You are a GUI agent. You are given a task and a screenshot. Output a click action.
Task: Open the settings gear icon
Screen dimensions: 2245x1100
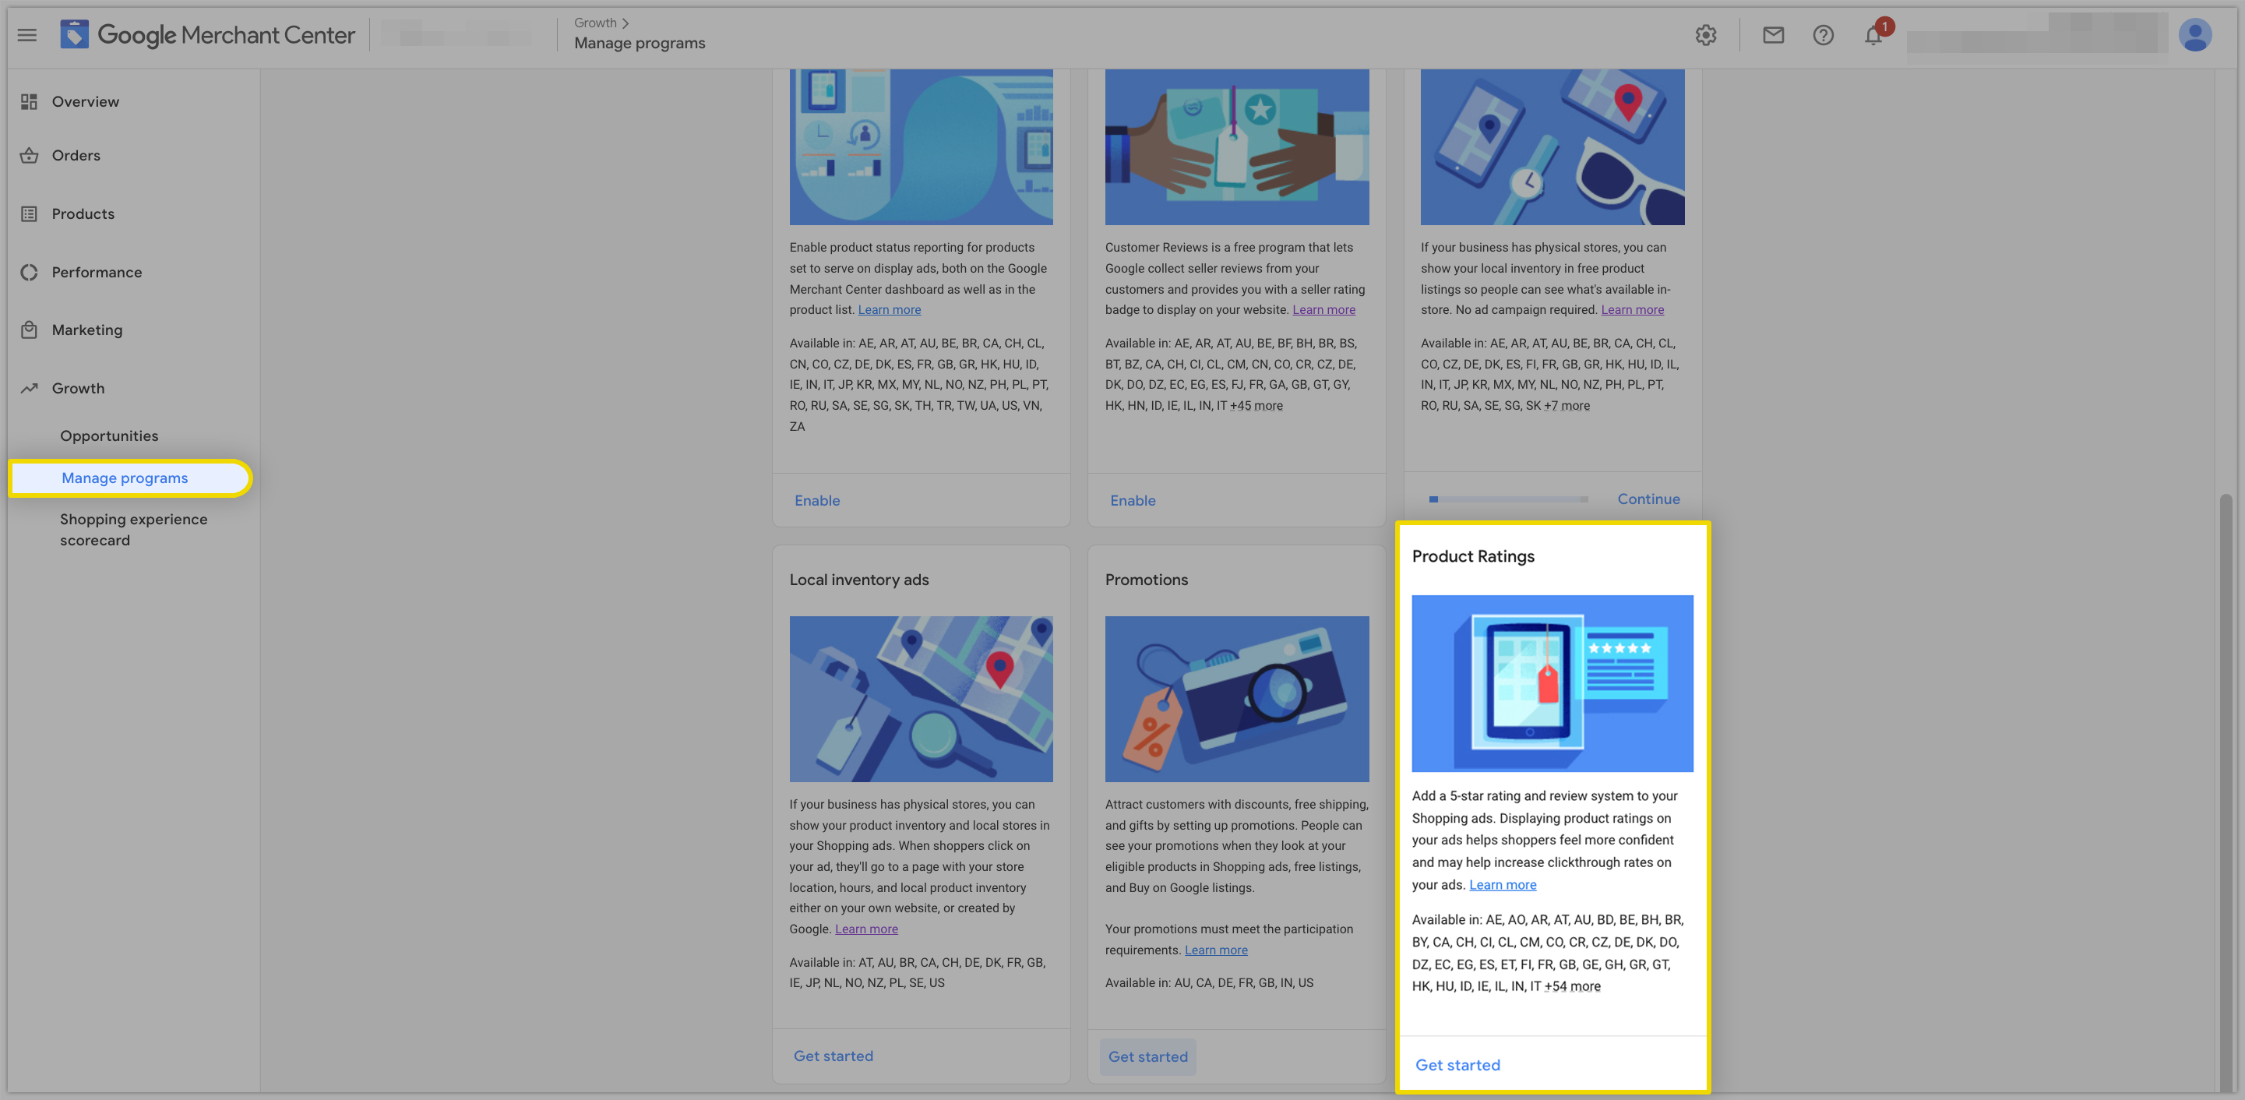coord(1705,35)
